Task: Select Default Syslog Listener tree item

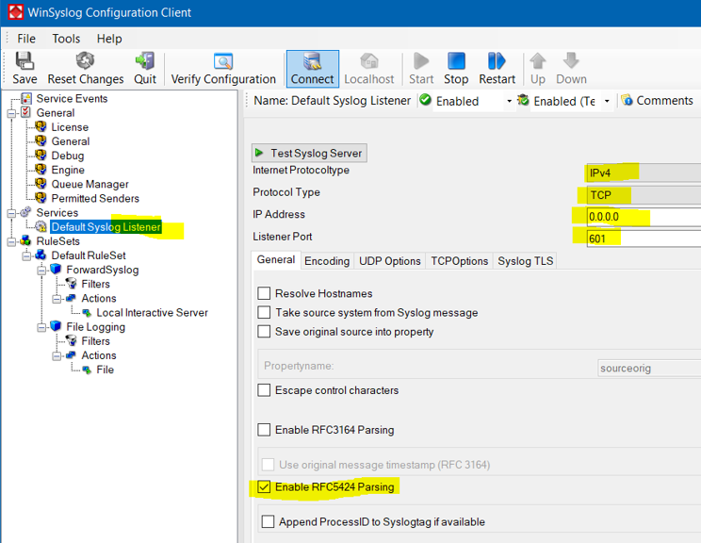Action: click(106, 227)
